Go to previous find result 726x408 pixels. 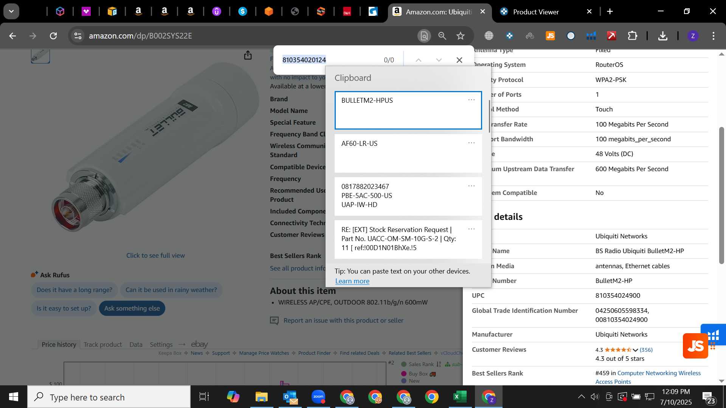tap(418, 60)
